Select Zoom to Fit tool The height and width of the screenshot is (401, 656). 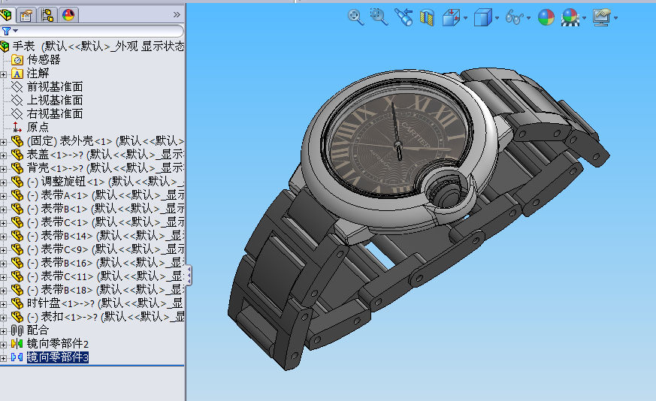(x=355, y=17)
